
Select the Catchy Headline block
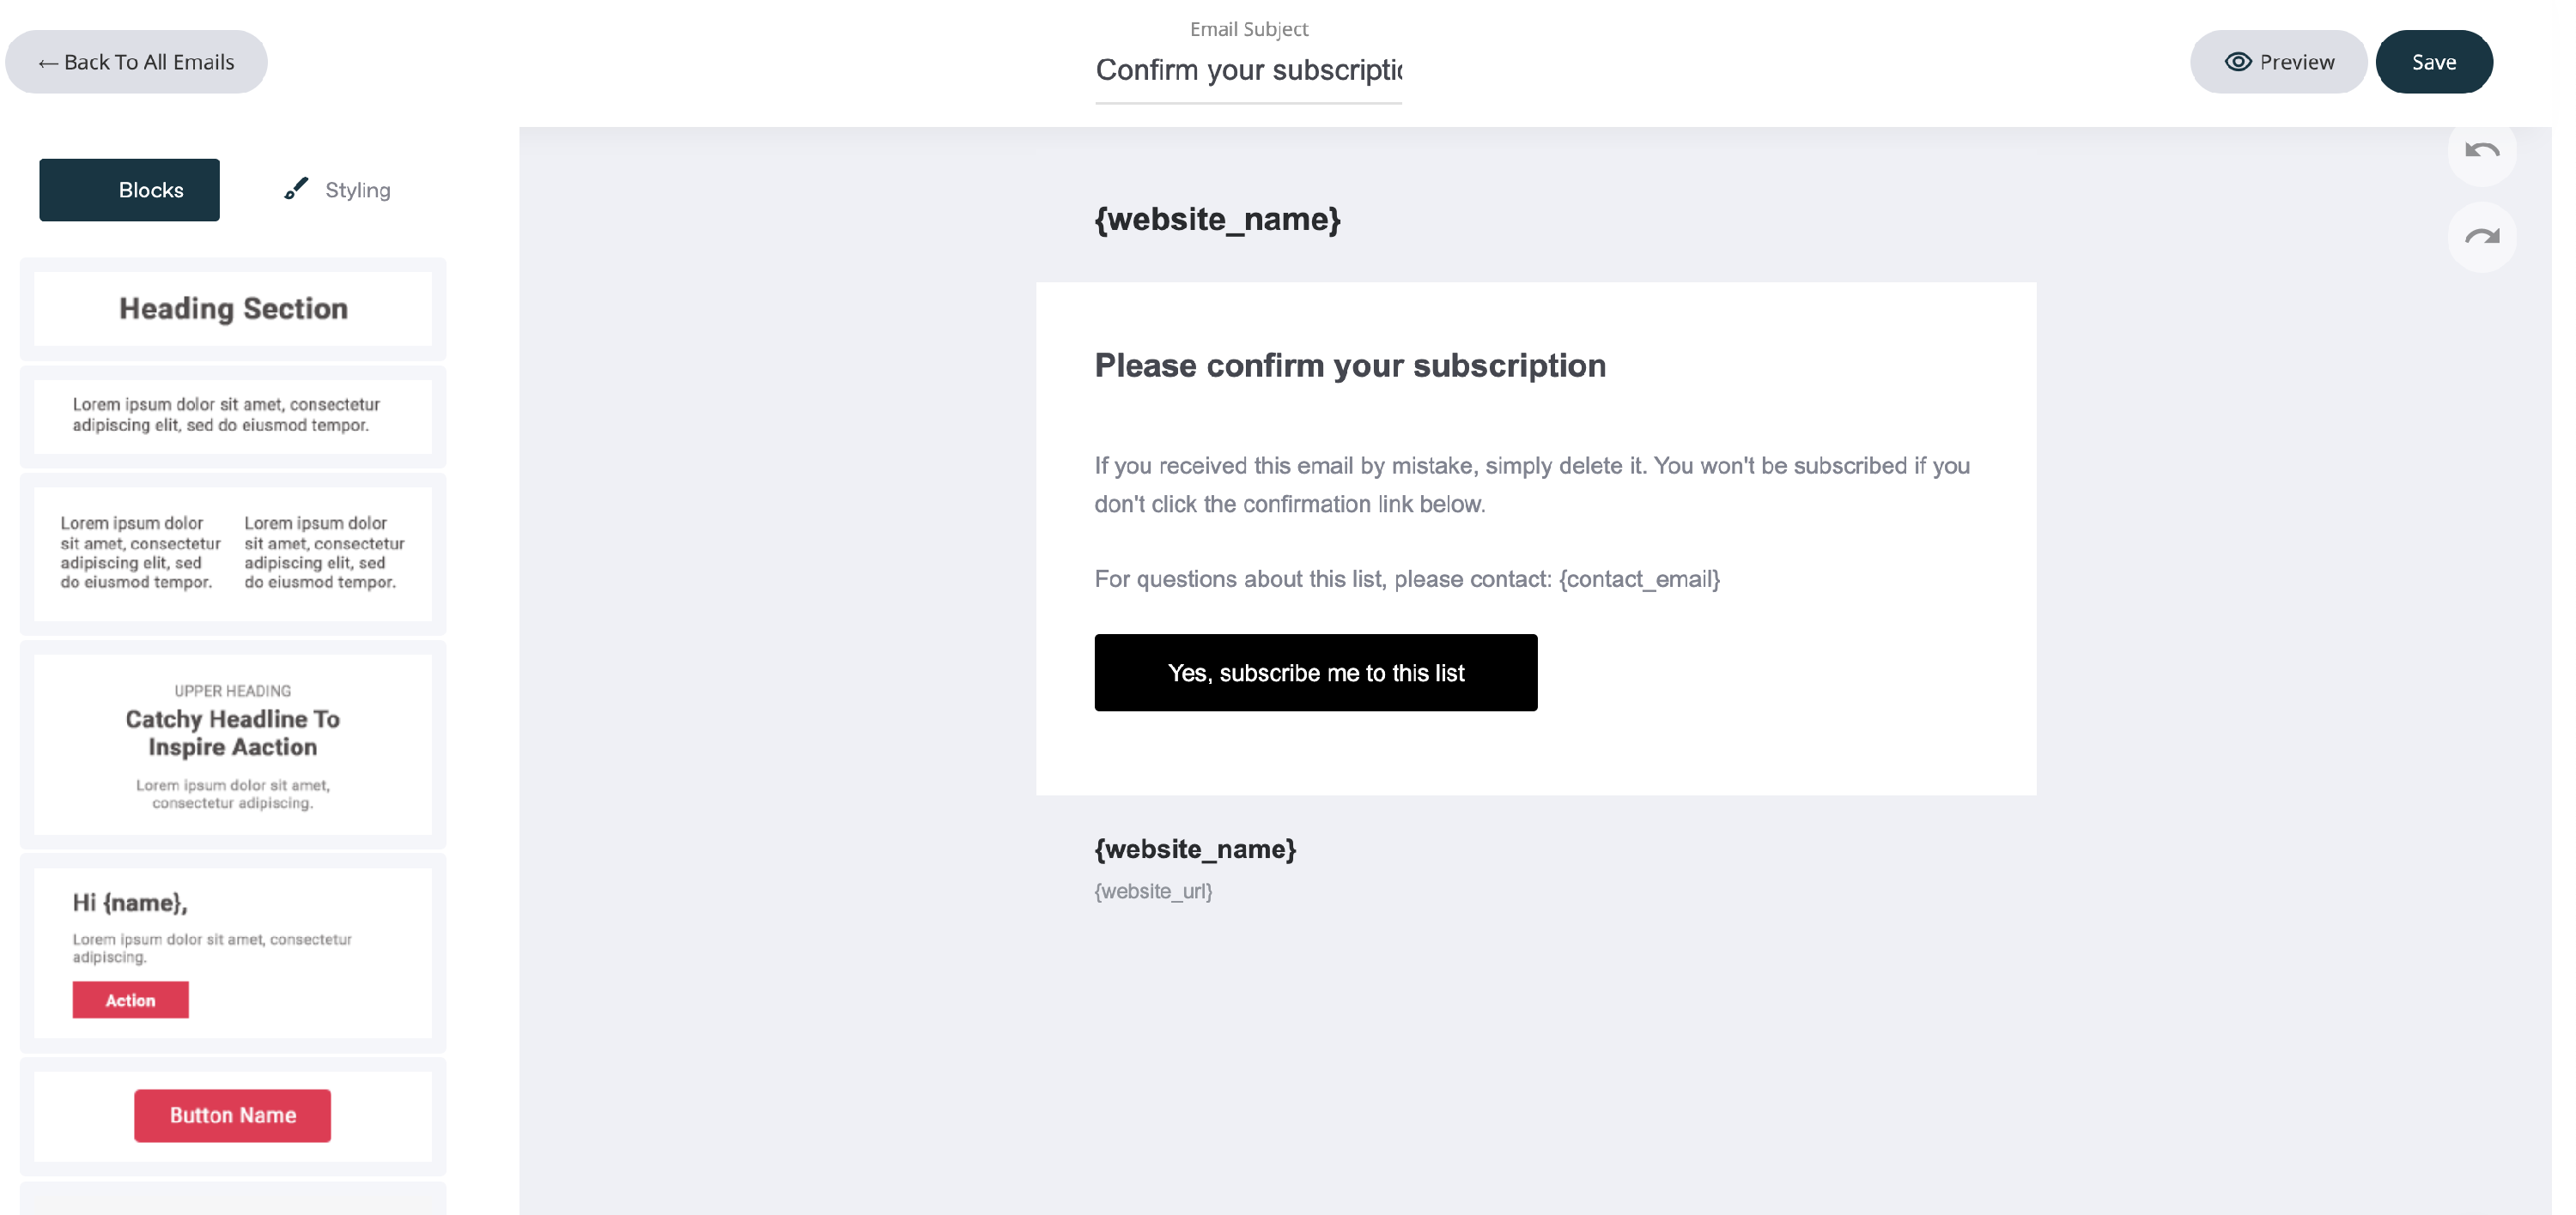click(233, 745)
